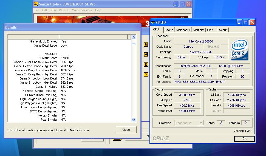Click the scroll down arrow in Details list
This screenshot has height=156, width=266.
click(x=134, y=120)
